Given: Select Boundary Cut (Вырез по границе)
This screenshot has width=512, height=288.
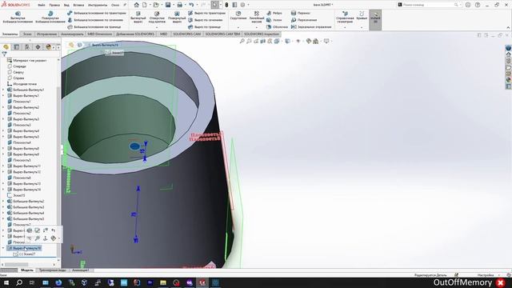Looking at the screenshot, I should 205,26.
